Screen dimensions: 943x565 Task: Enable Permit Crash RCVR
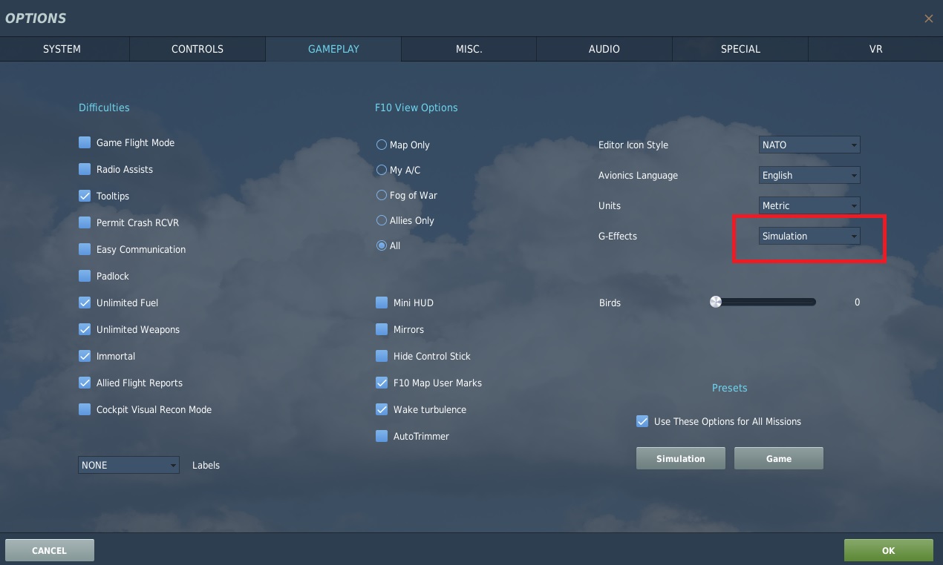[85, 222]
